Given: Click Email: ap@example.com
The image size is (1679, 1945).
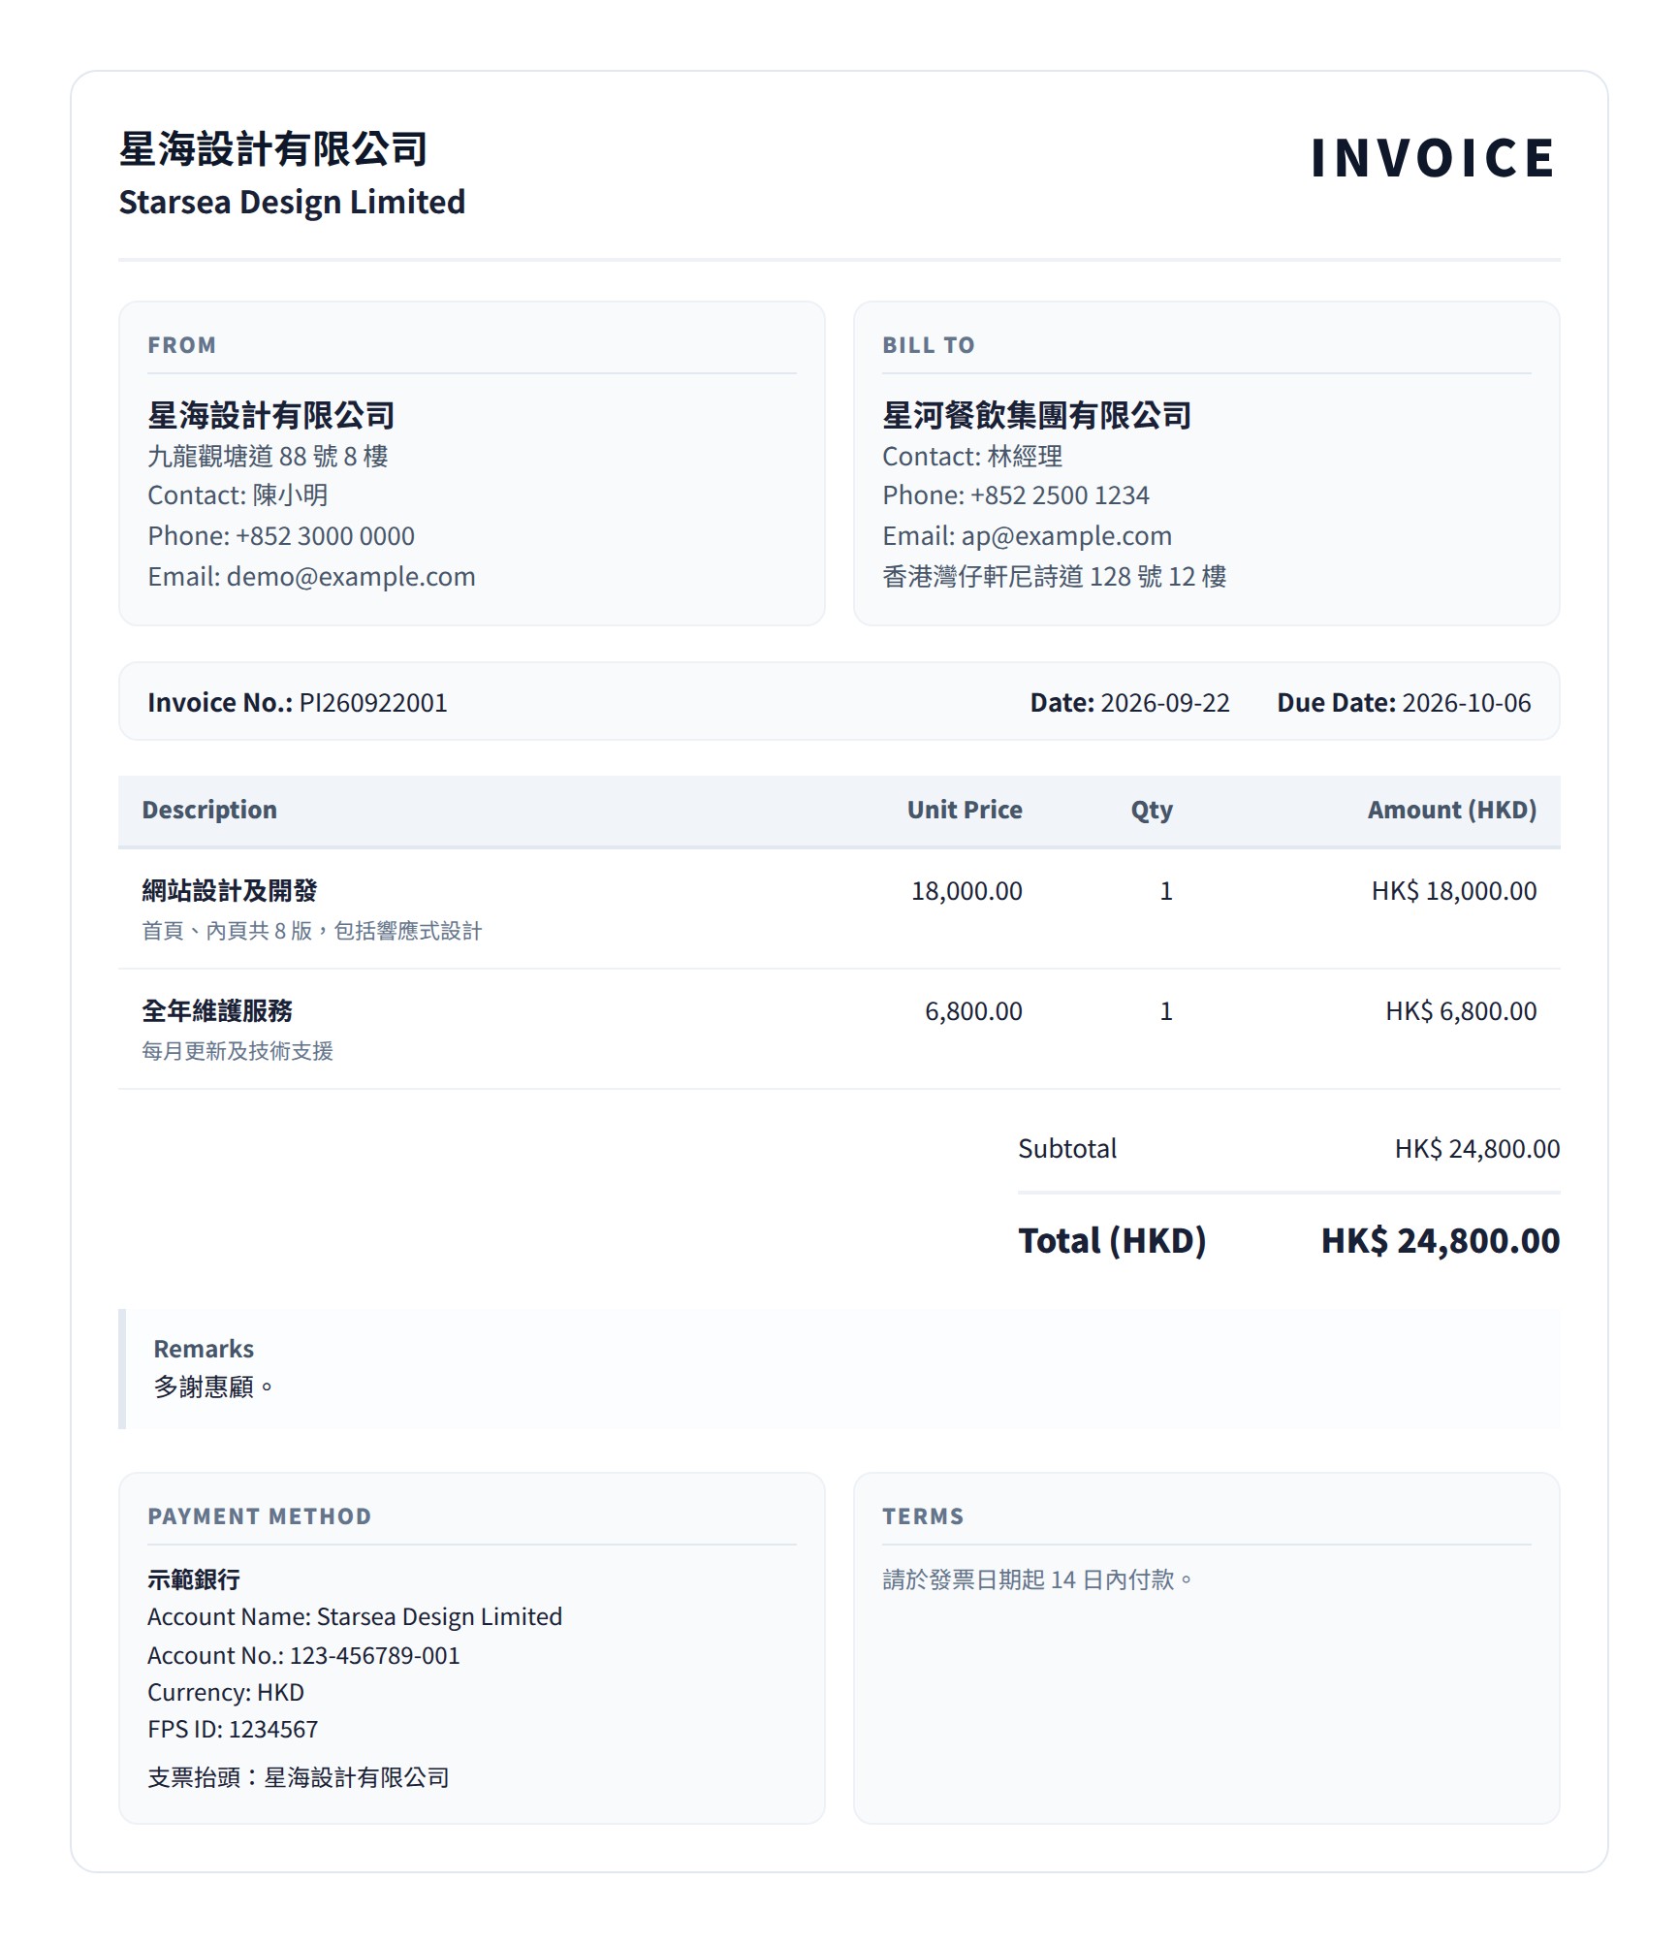Looking at the screenshot, I should (1027, 536).
